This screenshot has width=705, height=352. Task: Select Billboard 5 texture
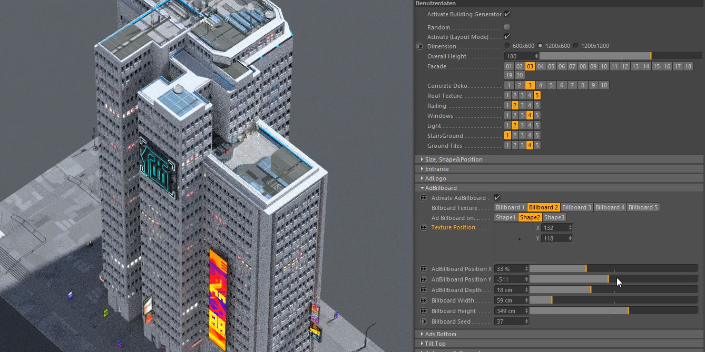pyautogui.click(x=643, y=208)
